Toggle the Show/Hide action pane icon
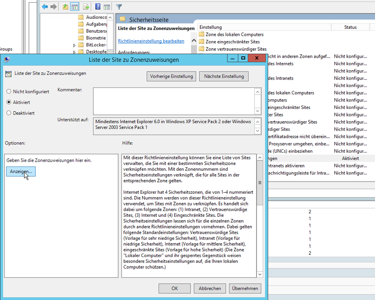This screenshot has height=300, width=375. click(107, 7)
